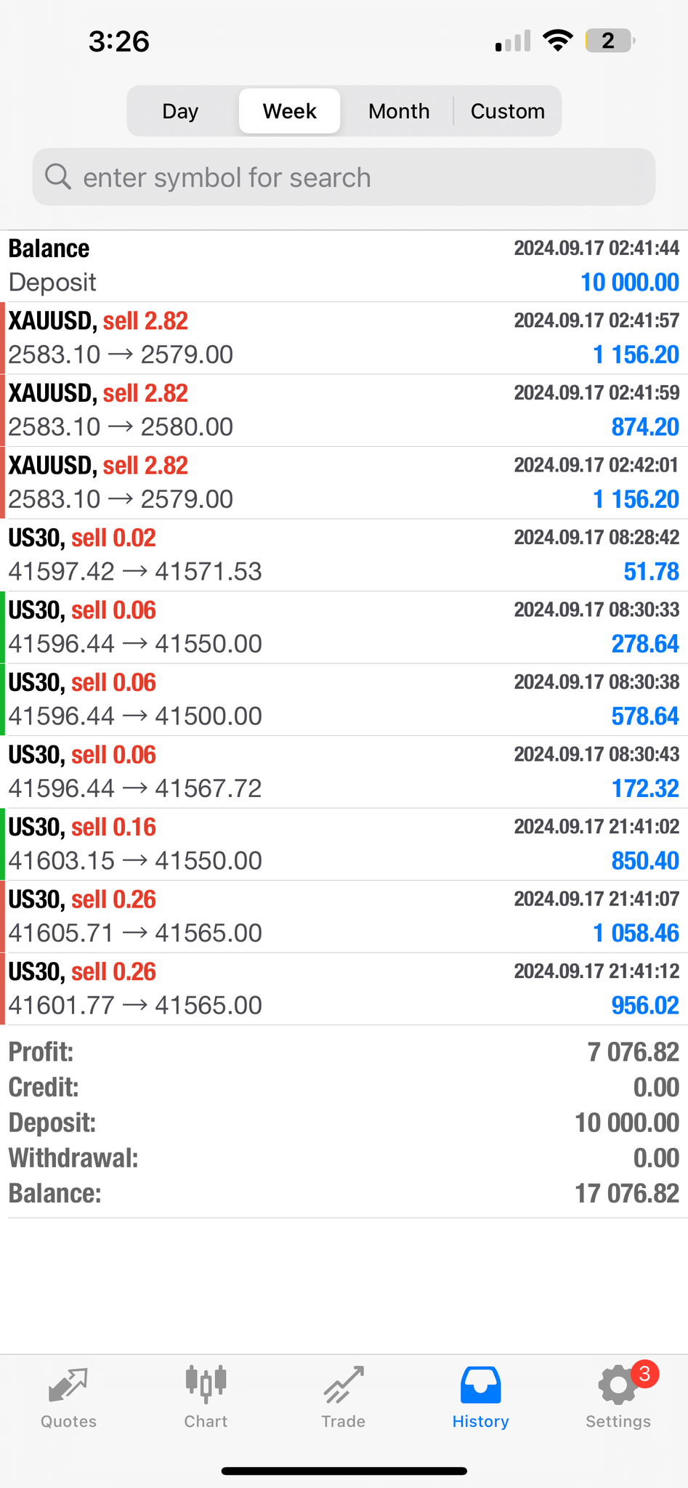Switch history period to Day
Image resolution: width=688 pixels, height=1488 pixels.
click(180, 111)
